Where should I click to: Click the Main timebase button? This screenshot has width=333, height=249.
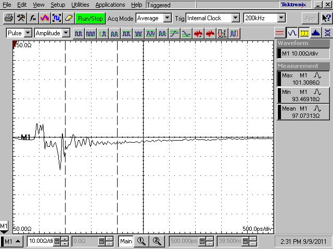[126, 241]
